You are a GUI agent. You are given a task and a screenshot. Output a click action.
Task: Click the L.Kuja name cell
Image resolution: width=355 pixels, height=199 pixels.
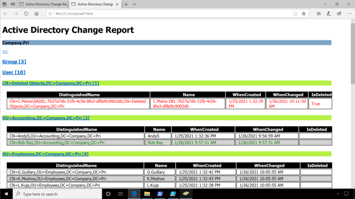tap(160, 185)
